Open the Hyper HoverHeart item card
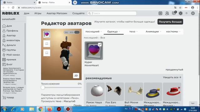 coord(94,54)
